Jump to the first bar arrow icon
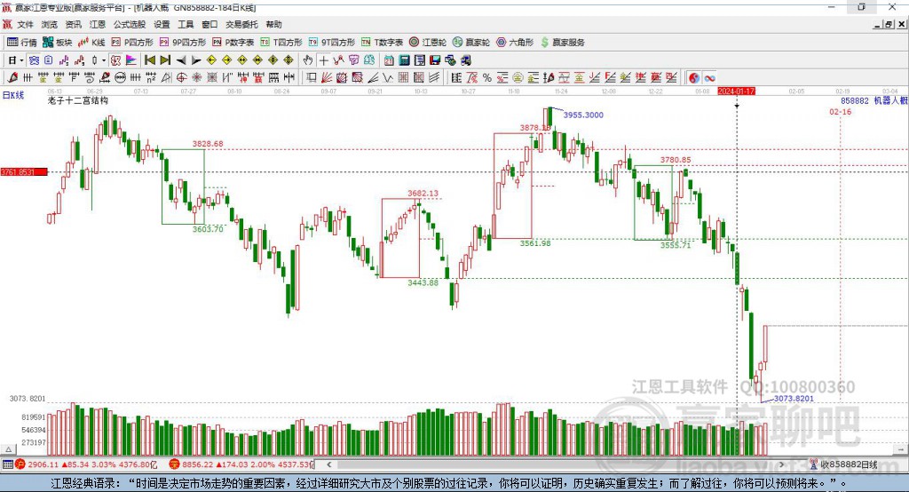Image resolution: width=909 pixels, height=492 pixels. (x=149, y=60)
